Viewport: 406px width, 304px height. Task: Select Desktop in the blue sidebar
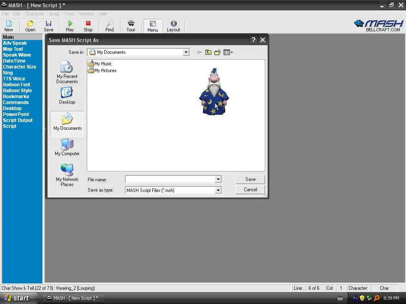[x=12, y=108]
